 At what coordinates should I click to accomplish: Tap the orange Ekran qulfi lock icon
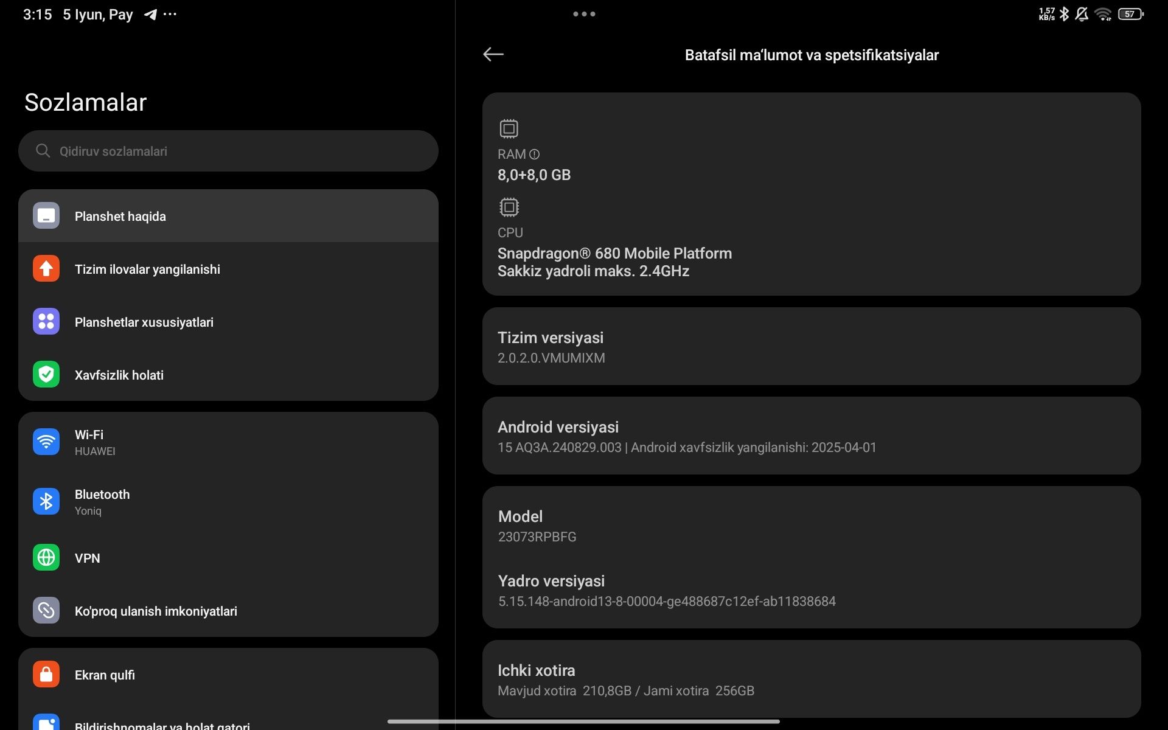pos(46,675)
